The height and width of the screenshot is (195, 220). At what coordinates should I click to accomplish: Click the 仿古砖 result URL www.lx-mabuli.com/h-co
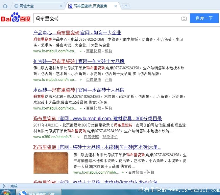(55, 80)
